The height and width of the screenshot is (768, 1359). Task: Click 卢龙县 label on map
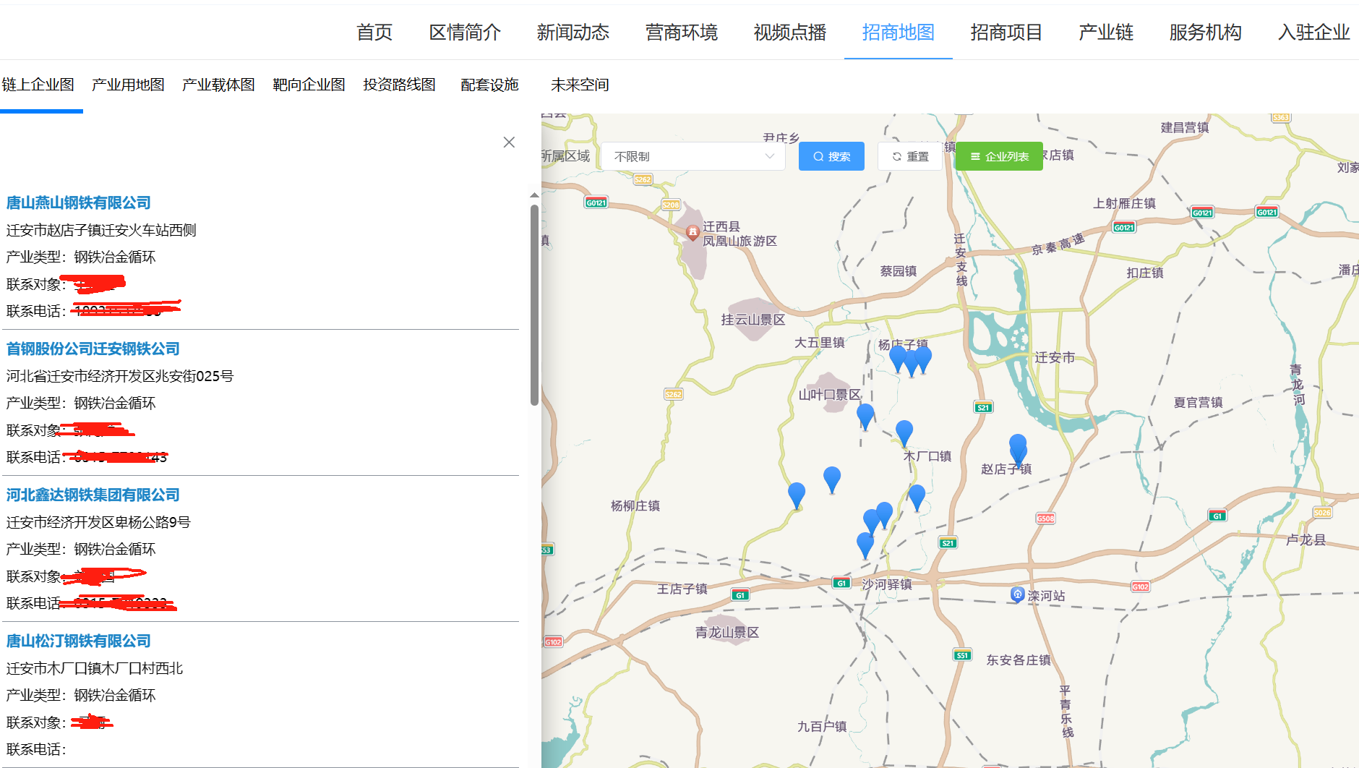pos(1306,539)
